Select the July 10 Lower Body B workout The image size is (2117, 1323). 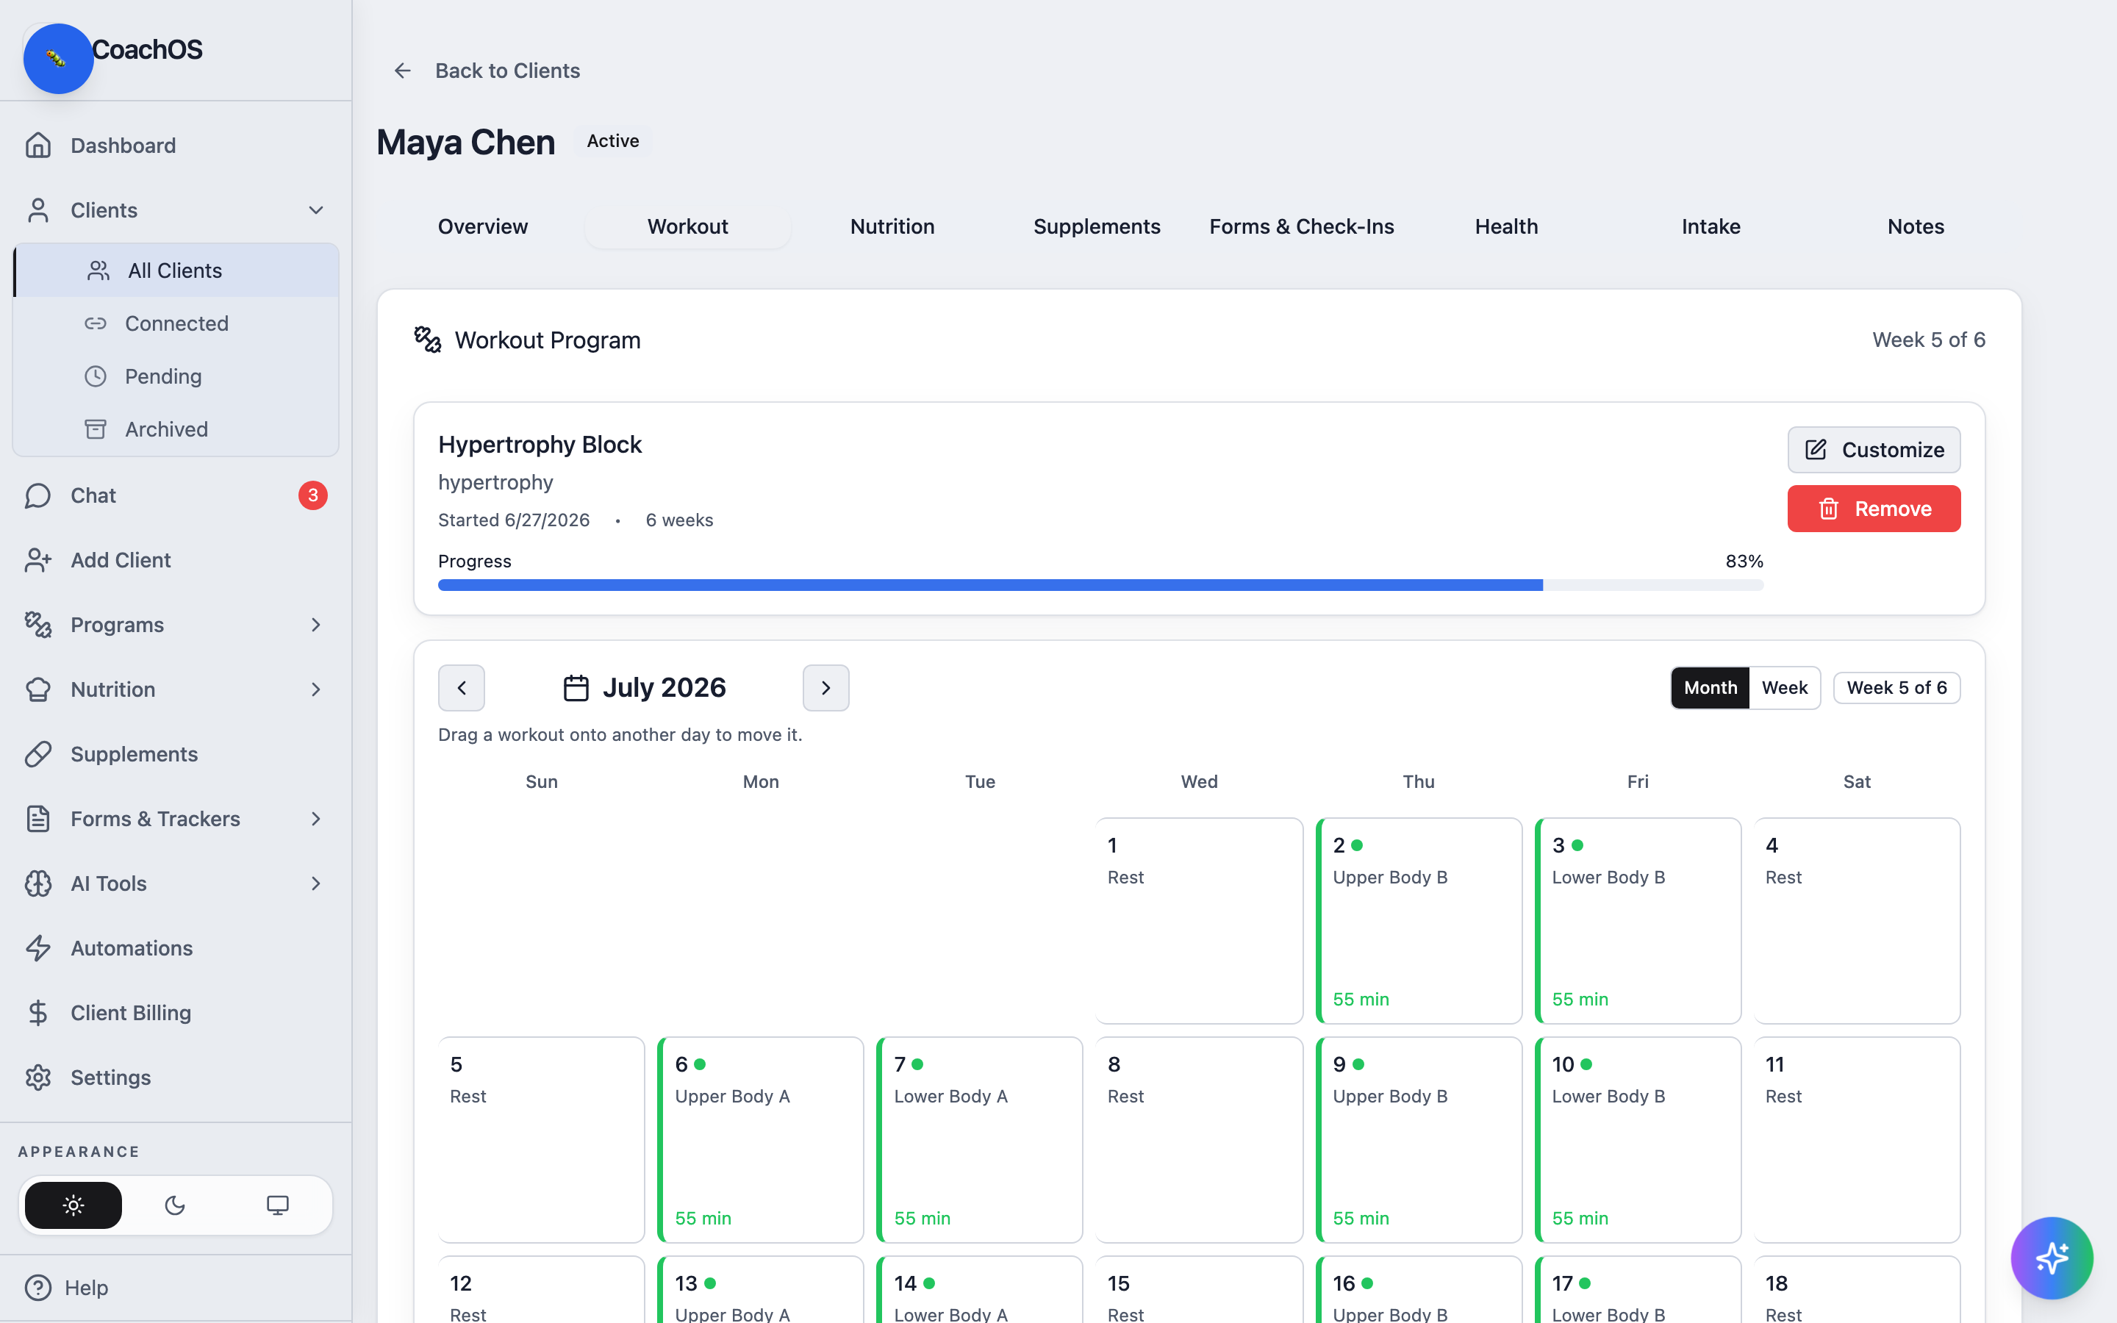tap(1638, 1139)
